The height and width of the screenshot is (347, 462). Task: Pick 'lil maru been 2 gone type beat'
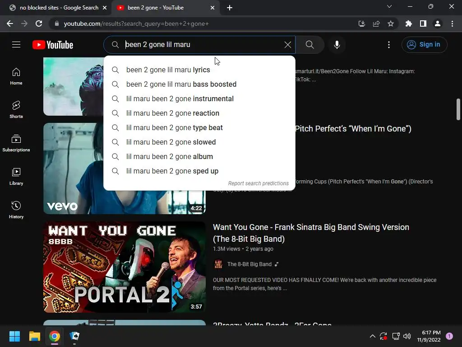(x=199, y=128)
